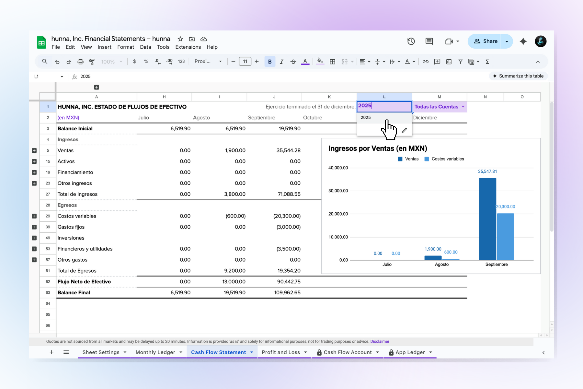Click the font size input field
The width and height of the screenshot is (583, 389).
click(x=245, y=62)
